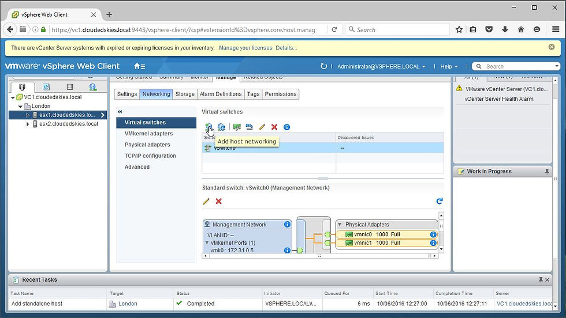The image size is (566, 318).
Task: Click the vSphere Home menu icon
Action: pyautogui.click(x=139, y=66)
